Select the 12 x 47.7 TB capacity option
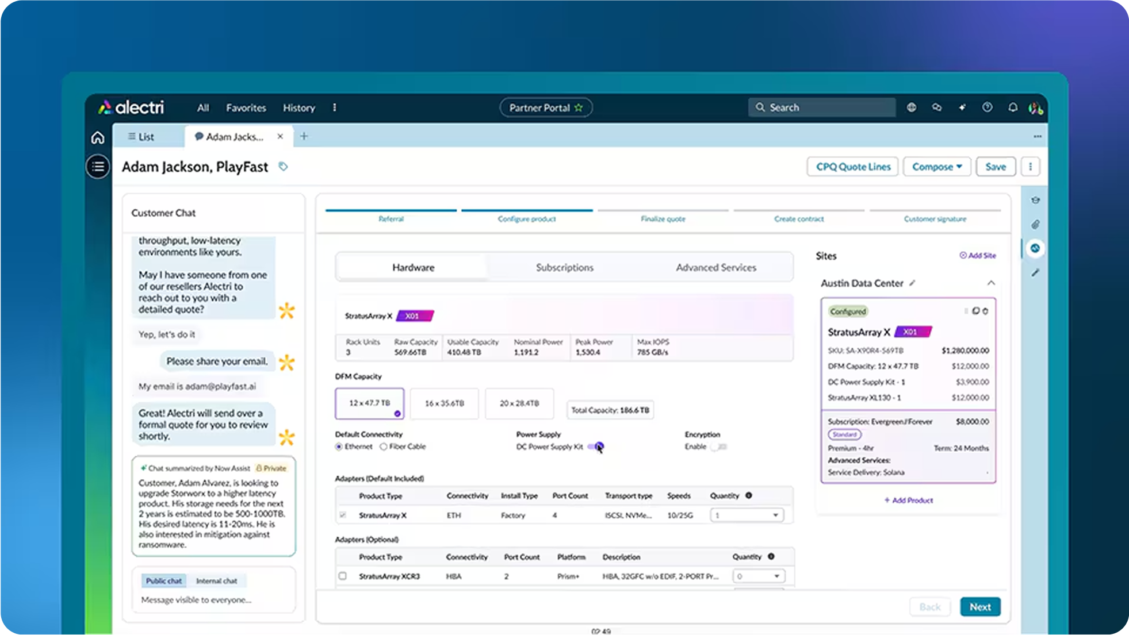1129x635 pixels. [369, 403]
